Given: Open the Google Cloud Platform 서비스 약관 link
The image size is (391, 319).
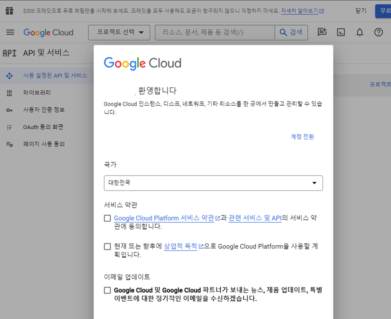Looking at the screenshot, I should (x=164, y=218).
